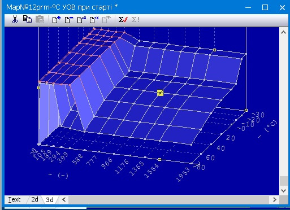The width and height of the screenshot is (290, 210).
Task: Click the subtract value (page minus) icon
Action: (x=69, y=19)
